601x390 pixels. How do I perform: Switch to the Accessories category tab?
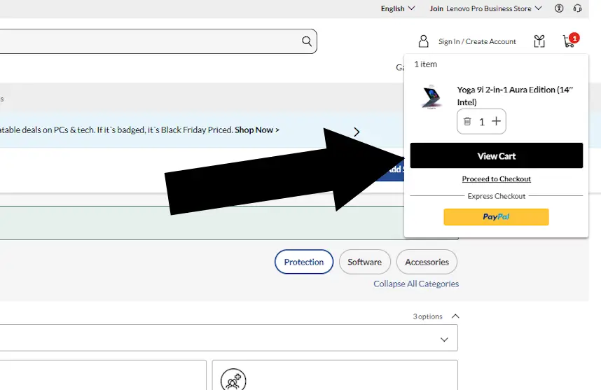[x=427, y=262]
